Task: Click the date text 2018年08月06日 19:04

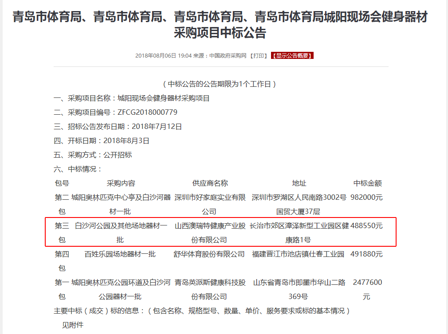Action: (163, 56)
